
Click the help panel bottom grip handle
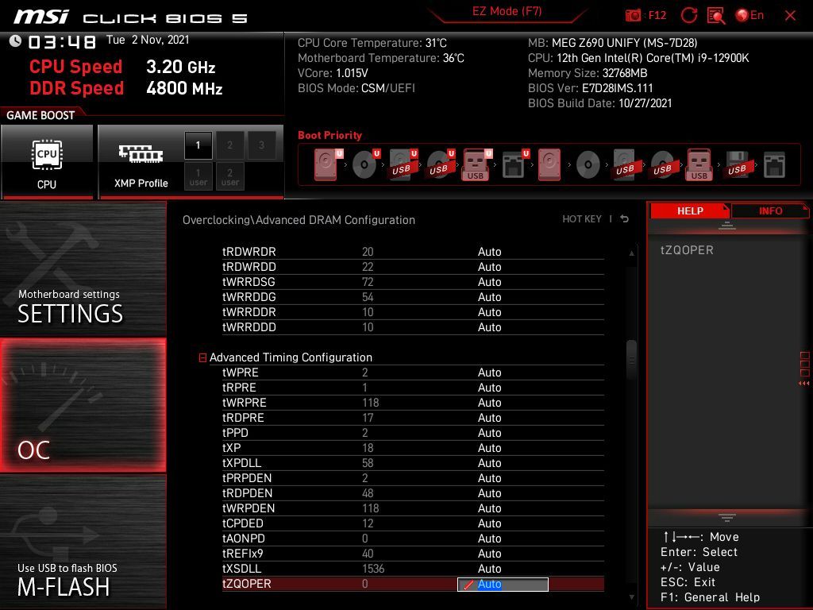[727, 517]
